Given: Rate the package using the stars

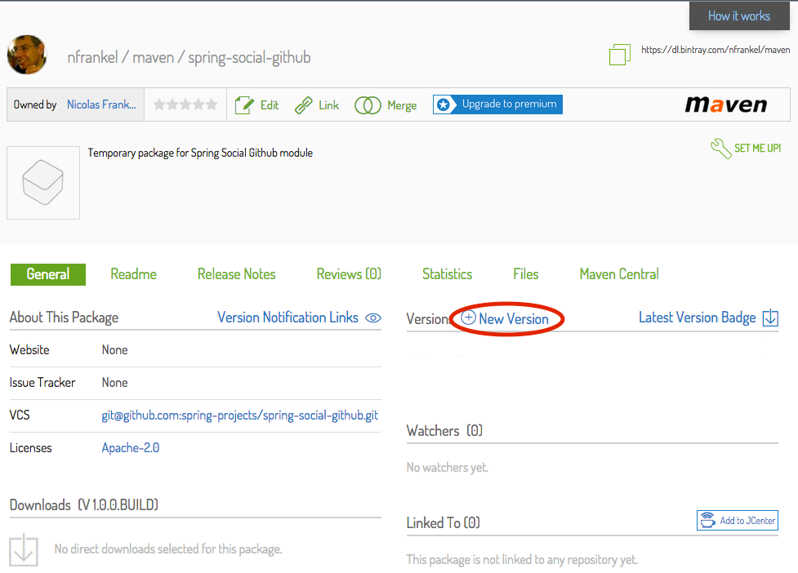Looking at the screenshot, I should point(185,104).
